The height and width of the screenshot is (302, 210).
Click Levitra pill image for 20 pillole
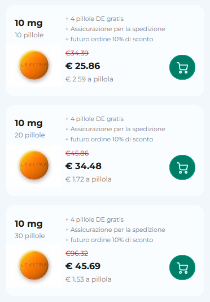tap(34, 165)
